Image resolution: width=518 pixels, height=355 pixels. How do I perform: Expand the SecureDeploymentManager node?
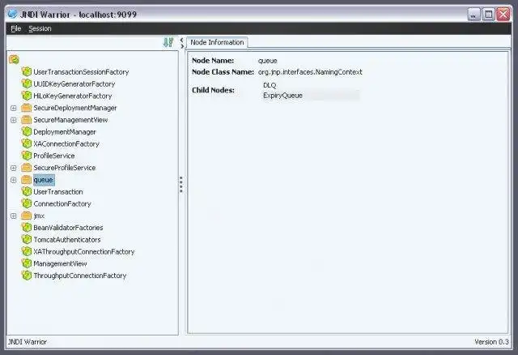tap(14, 108)
